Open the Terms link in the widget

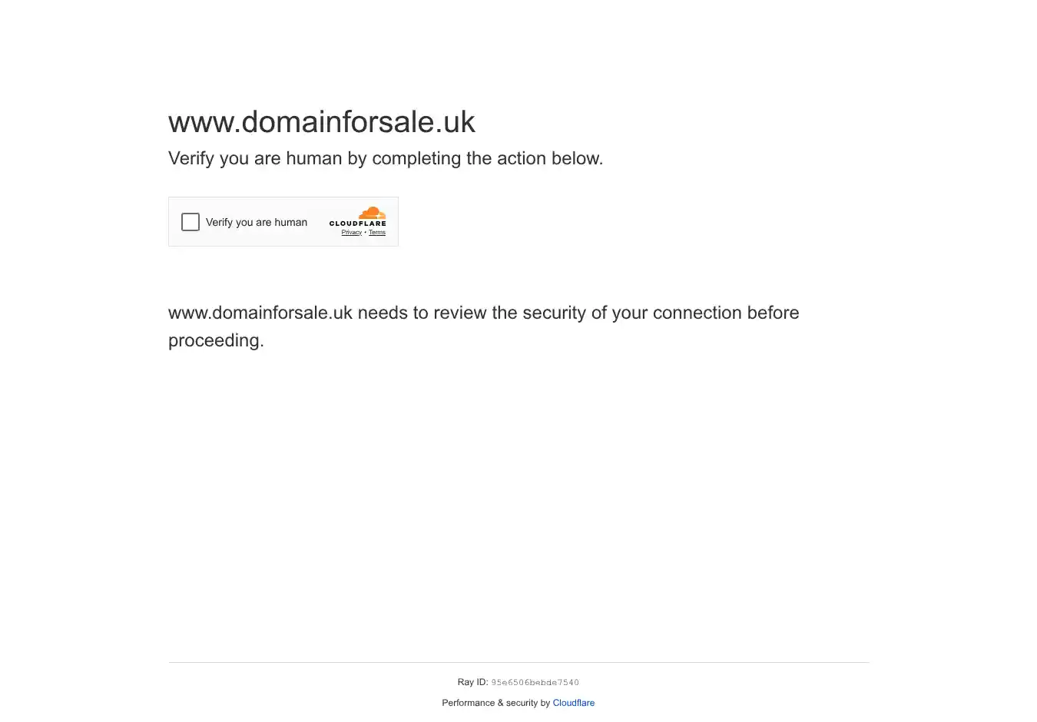pos(377,233)
